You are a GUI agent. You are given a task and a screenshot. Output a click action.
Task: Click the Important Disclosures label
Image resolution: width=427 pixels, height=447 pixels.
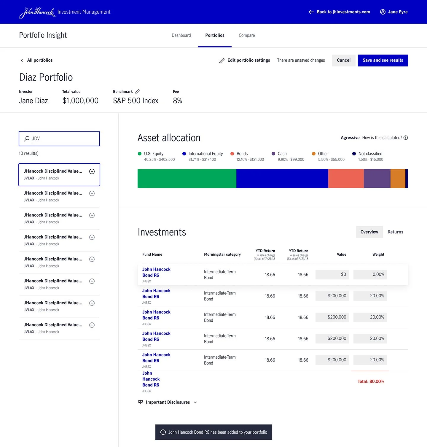pos(168,402)
